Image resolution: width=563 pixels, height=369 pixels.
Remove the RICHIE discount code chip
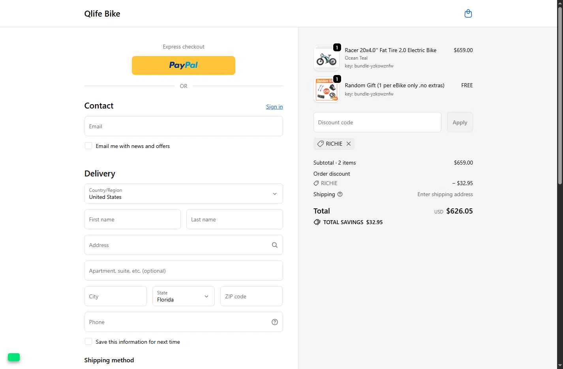pyautogui.click(x=349, y=144)
